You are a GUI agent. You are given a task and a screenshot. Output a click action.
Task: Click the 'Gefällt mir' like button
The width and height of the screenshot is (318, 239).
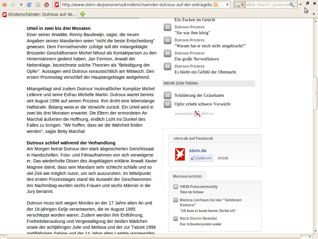(x=201, y=158)
